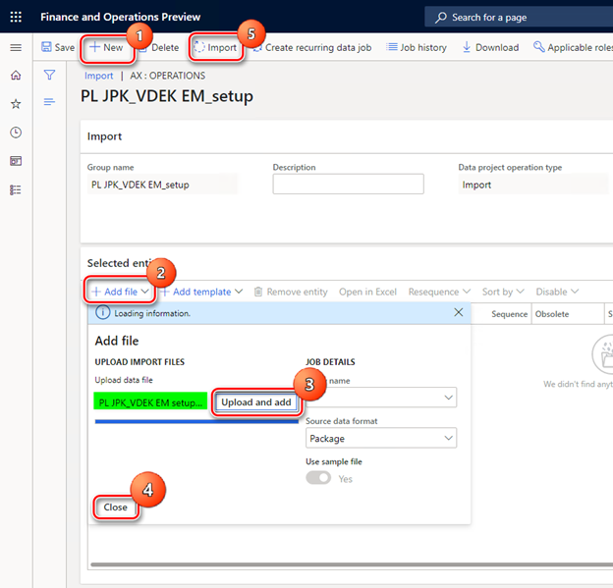The image size is (613, 588).
Task: Expand the Disable menu
Action: tap(557, 292)
